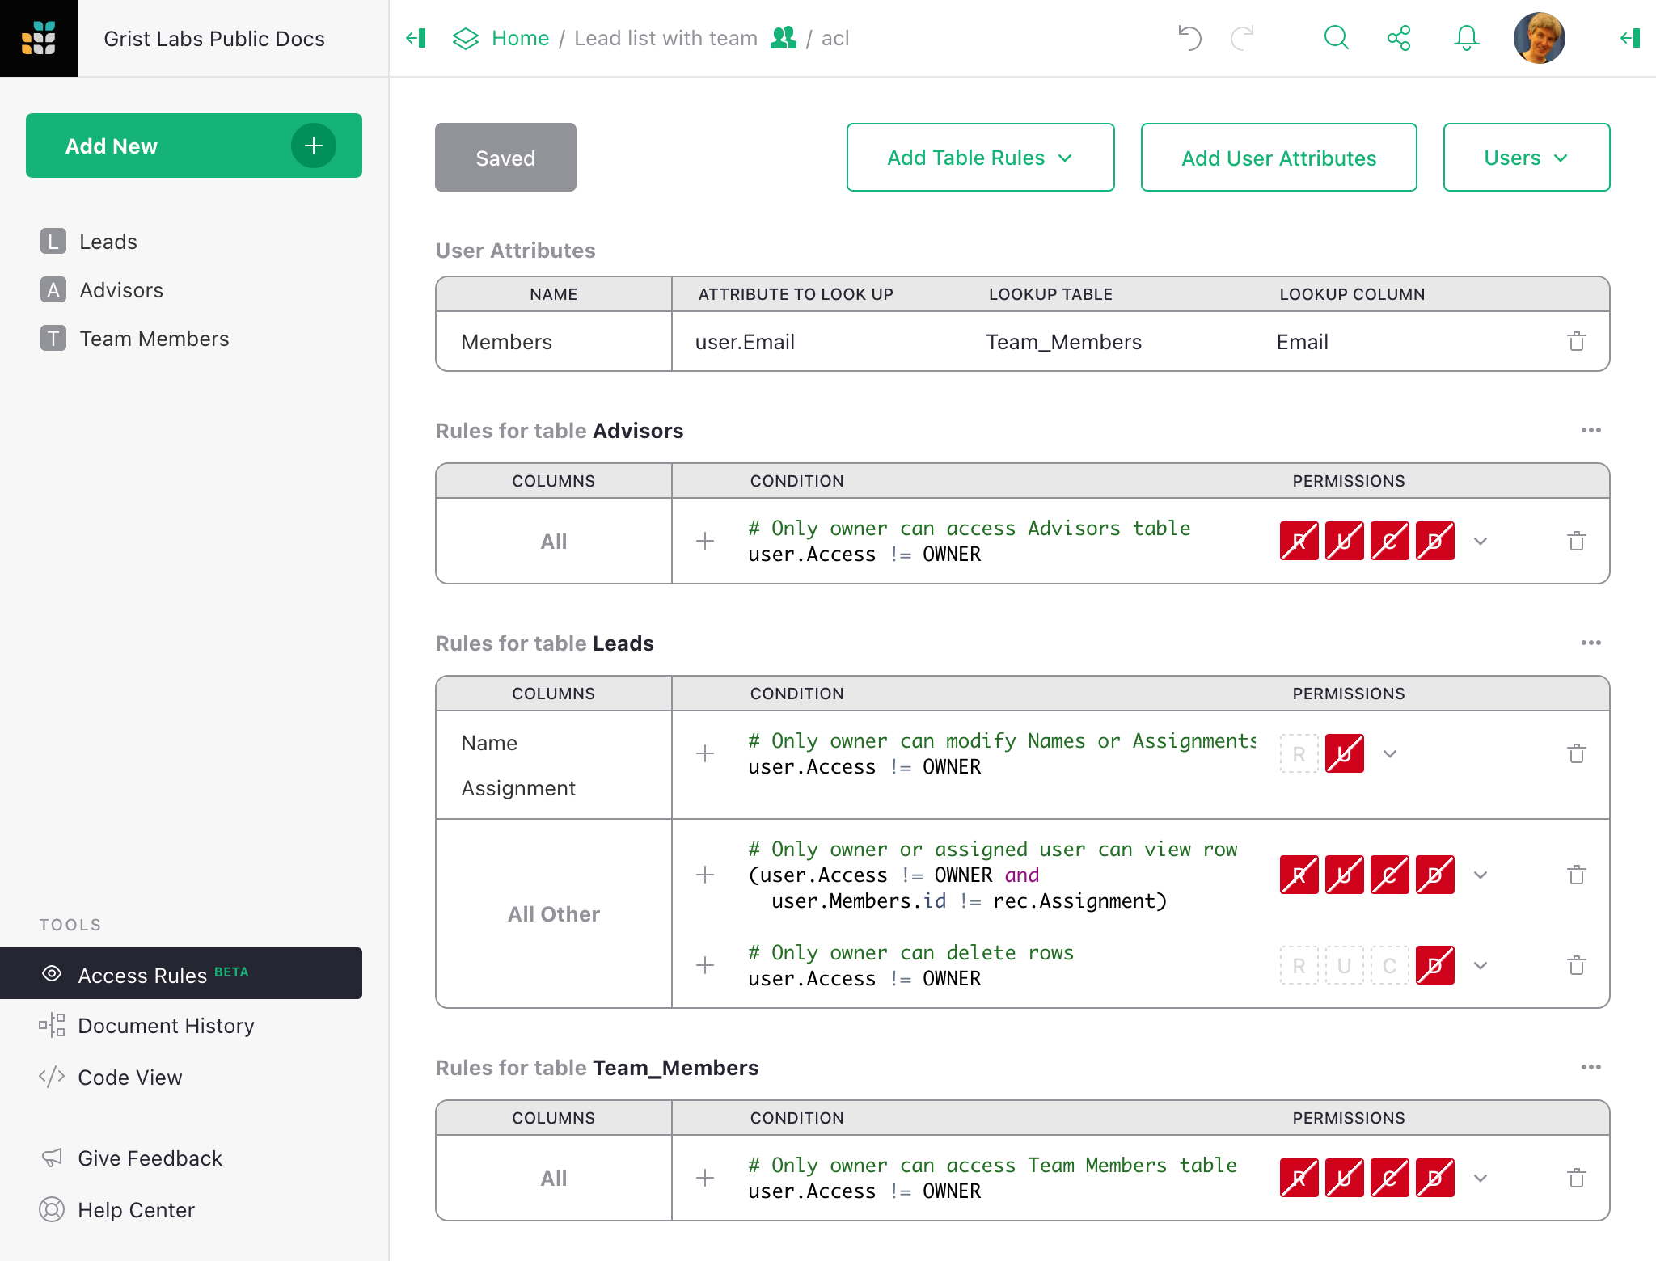
Task: Expand the Users dropdown menu
Action: (x=1525, y=156)
